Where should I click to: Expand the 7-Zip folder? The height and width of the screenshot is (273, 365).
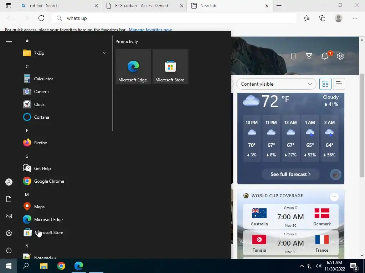65,53
